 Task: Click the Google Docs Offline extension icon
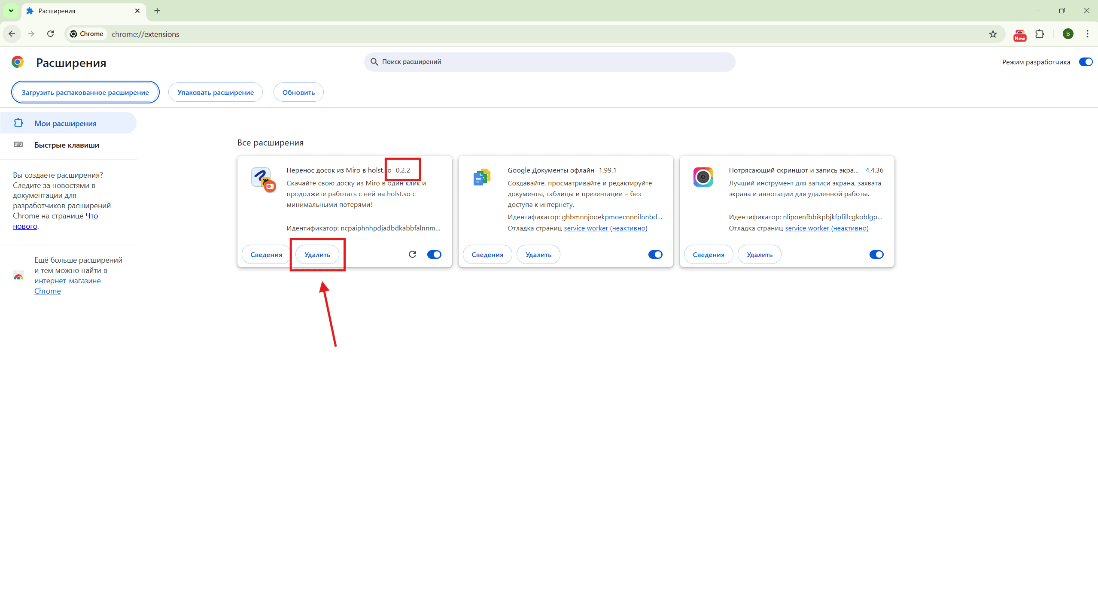(482, 177)
